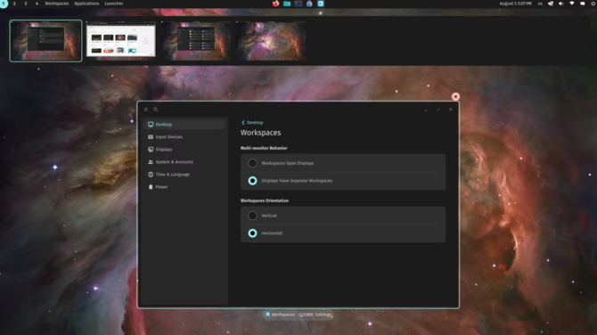Screen dimensions: 597x335
Task: Click Workspaces in the top panel
Action: click(x=57, y=4)
